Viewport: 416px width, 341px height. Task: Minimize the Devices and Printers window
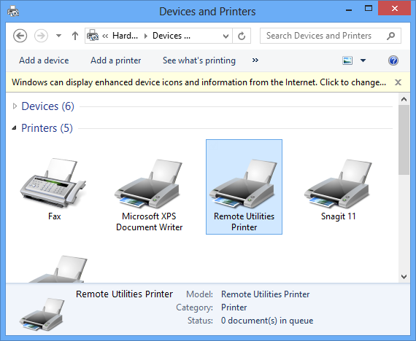click(349, 9)
